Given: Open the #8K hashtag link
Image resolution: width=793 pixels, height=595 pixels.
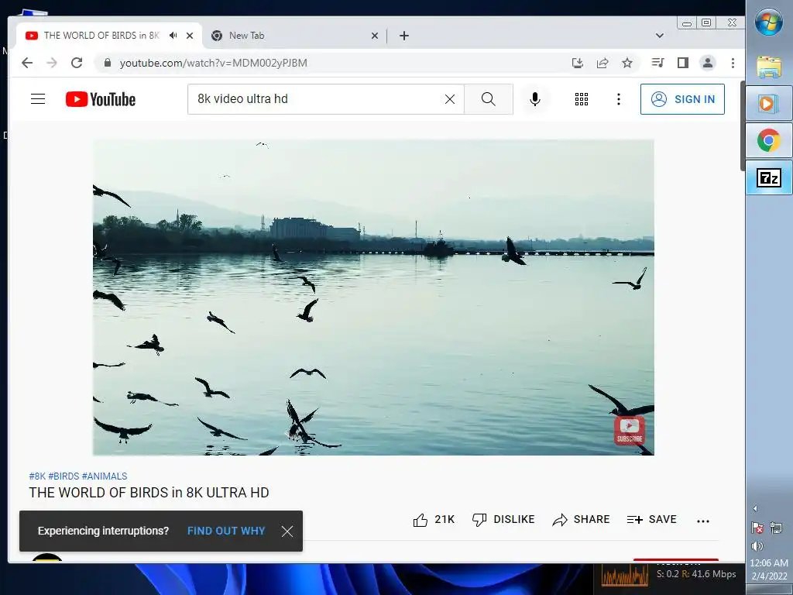Looking at the screenshot, I should click(37, 476).
